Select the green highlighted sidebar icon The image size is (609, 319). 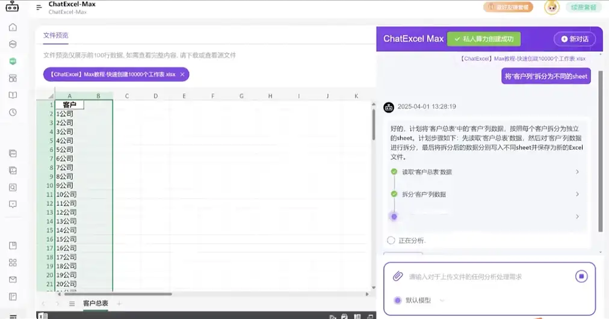pyautogui.click(x=13, y=61)
